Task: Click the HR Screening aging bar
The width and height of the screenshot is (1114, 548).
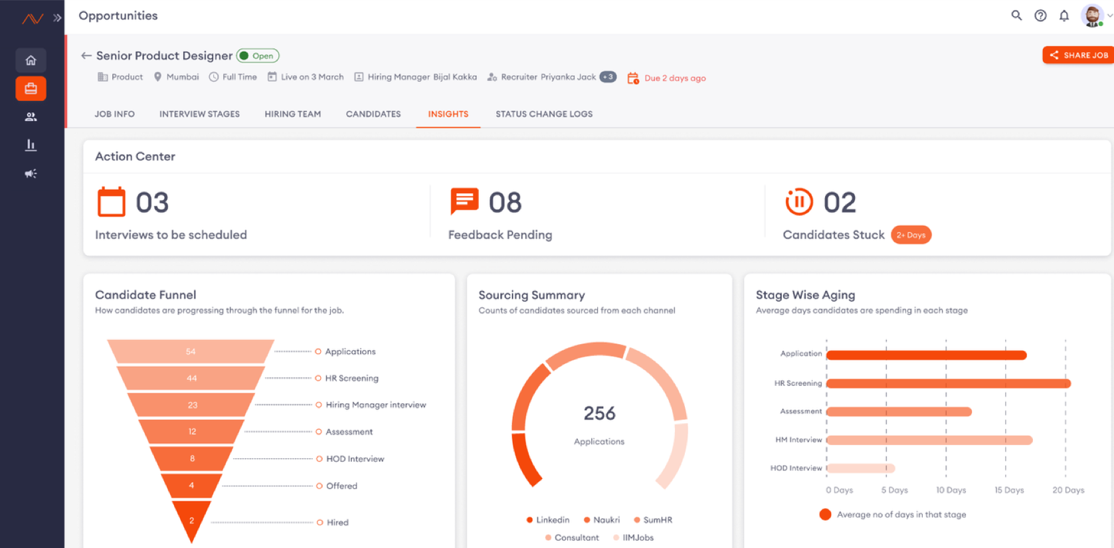Action: click(x=949, y=383)
